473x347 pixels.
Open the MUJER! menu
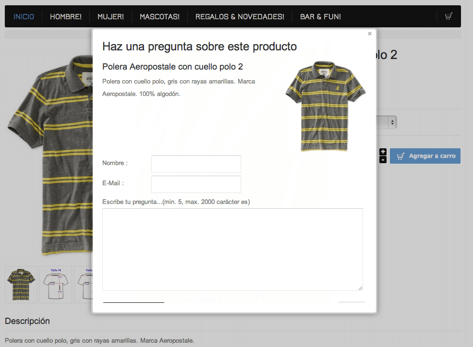click(111, 17)
